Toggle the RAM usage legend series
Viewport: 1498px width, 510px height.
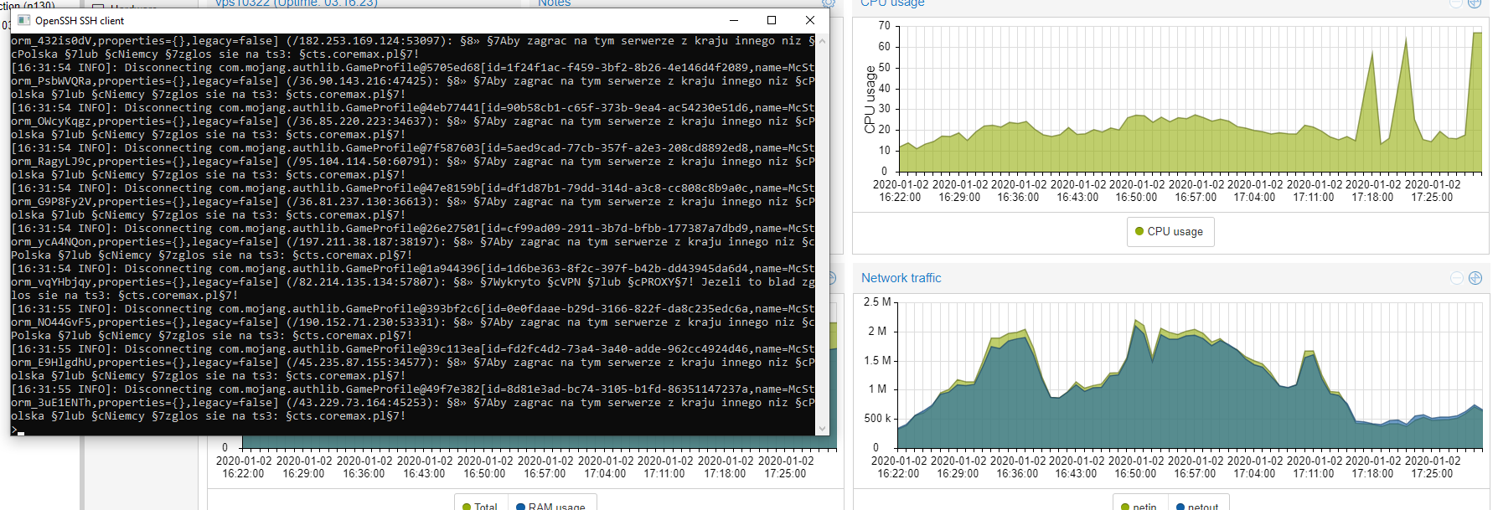[x=550, y=506]
